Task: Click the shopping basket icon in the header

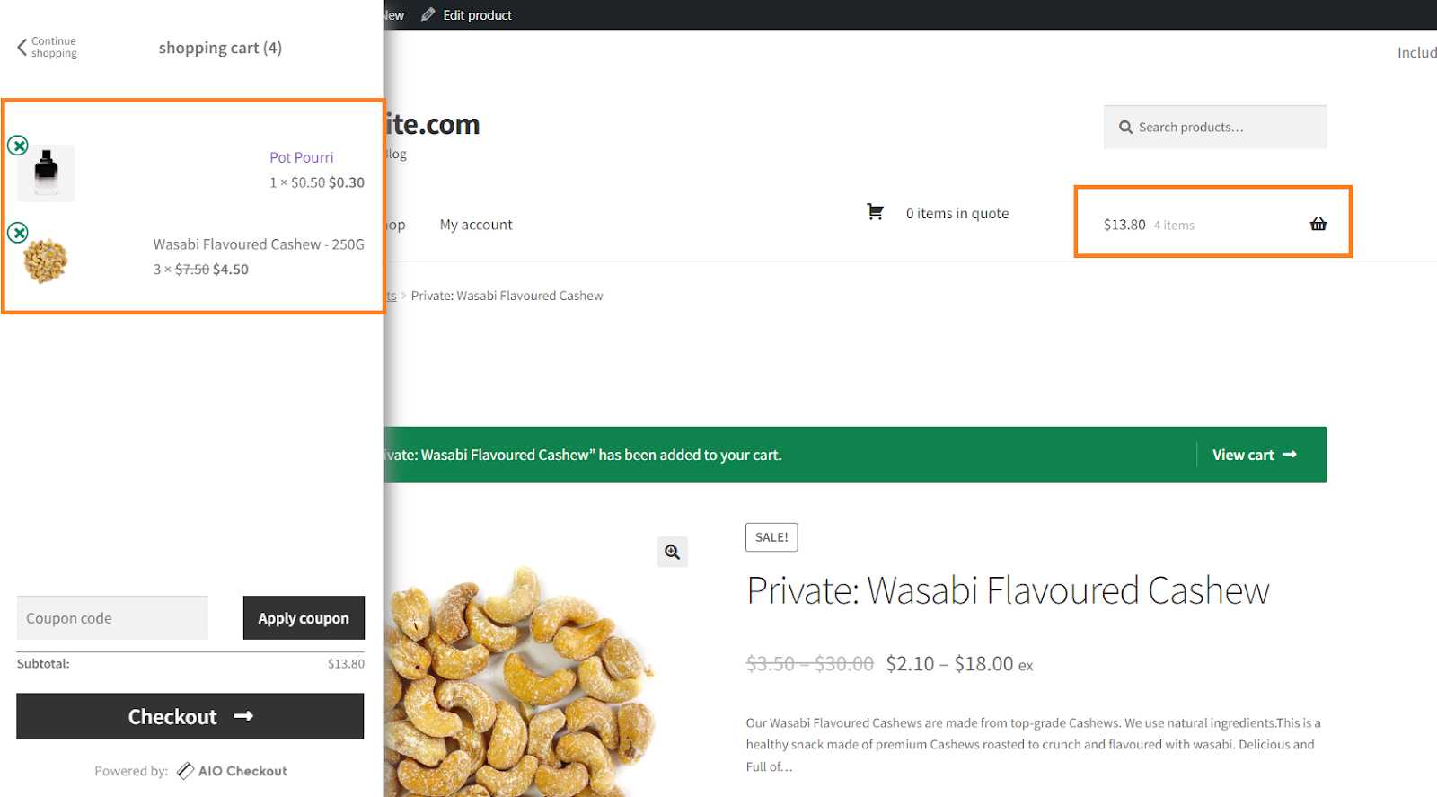Action: pyautogui.click(x=1318, y=225)
